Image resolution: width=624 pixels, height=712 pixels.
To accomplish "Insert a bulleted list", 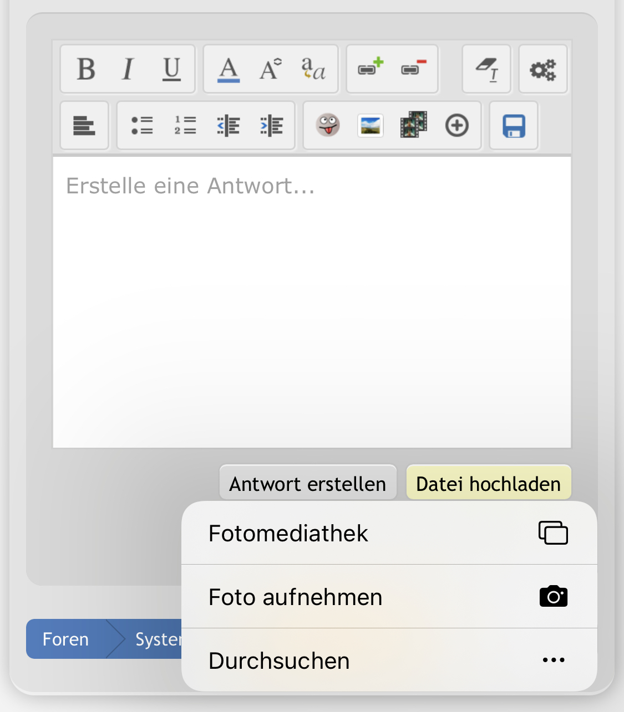I will pyautogui.click(x=142, y=126).
